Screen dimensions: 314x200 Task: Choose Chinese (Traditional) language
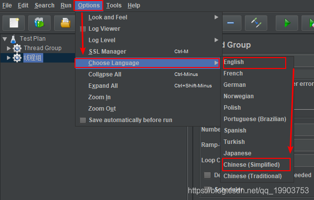257,176
